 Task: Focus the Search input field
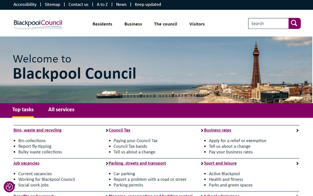268,24
